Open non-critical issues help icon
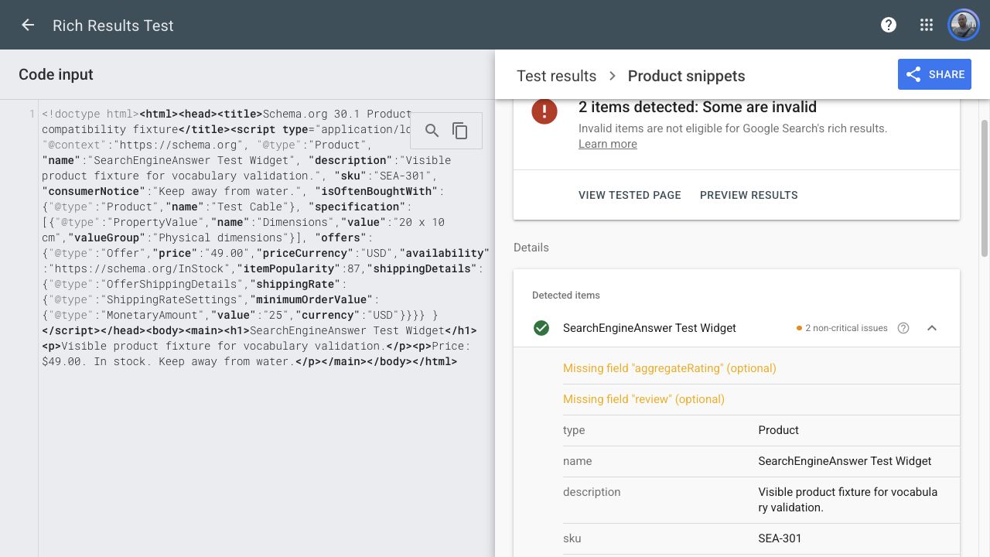Viewport: 990px width, 557px height. tap(903, 328)
